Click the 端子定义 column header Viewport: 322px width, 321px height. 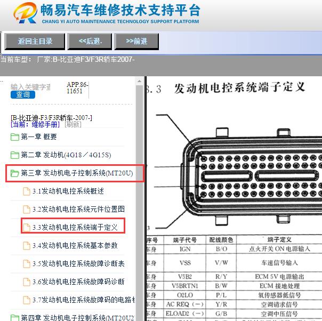click(x=279, y=239)
